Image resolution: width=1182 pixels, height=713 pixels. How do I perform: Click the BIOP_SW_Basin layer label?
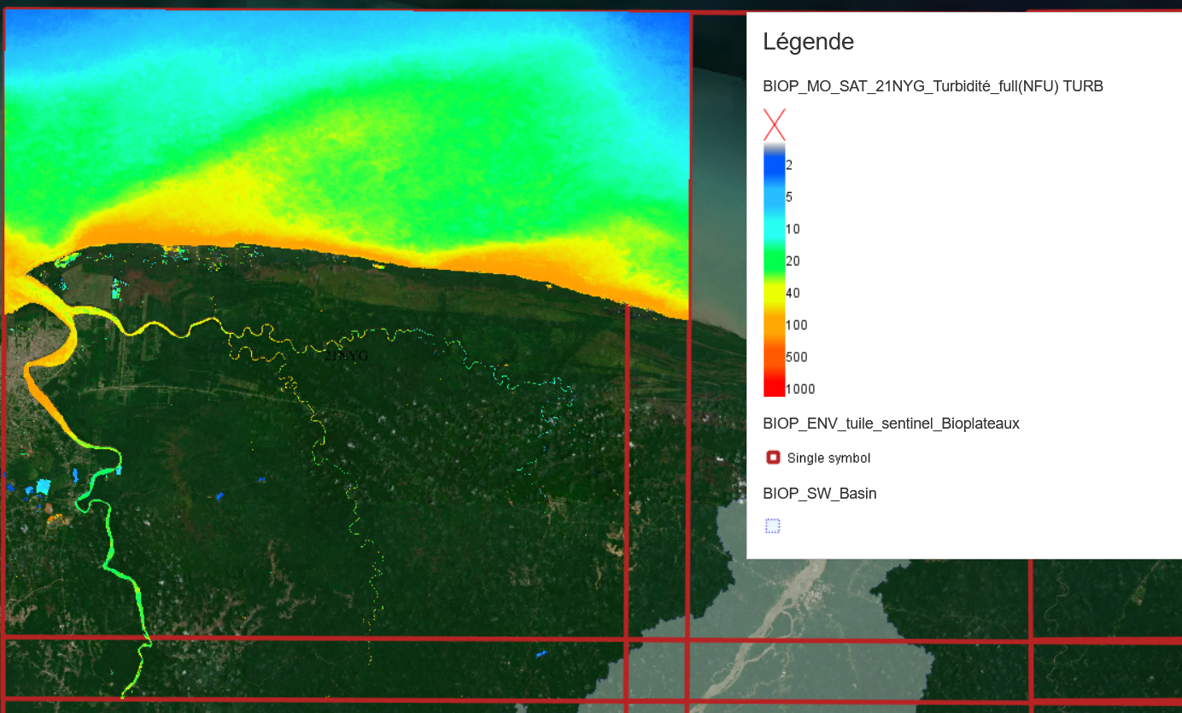click(819, 494)
